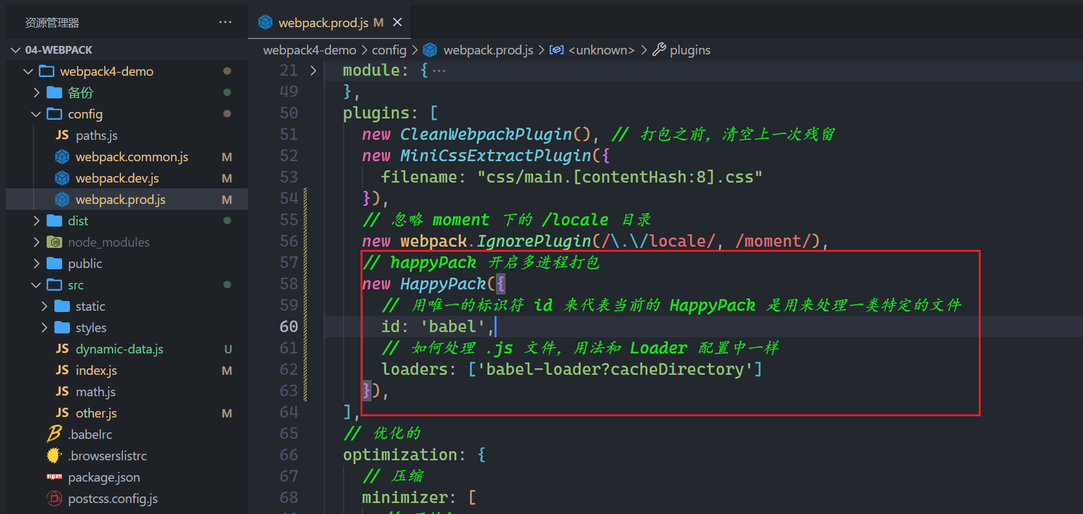Image resolution: width=1083 pixels, height=514 pixels.
Task: Click the webpack icon in the editor tab
Action: click(x=265, y=22)
